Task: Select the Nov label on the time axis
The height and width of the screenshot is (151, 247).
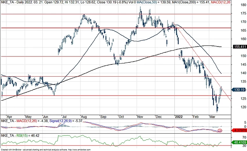Action: click(140, 117)
